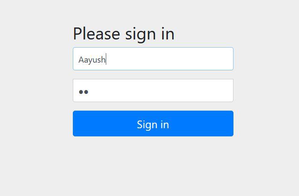Screen dimensions: 299x196
Task: Place cursor after the Aayush text
Action: coord(106,59)
